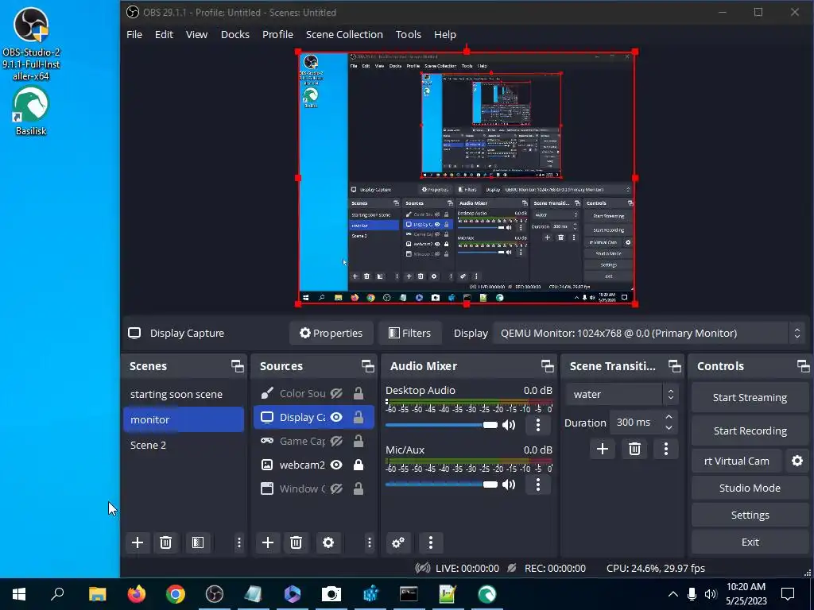Open File menu

134,34
